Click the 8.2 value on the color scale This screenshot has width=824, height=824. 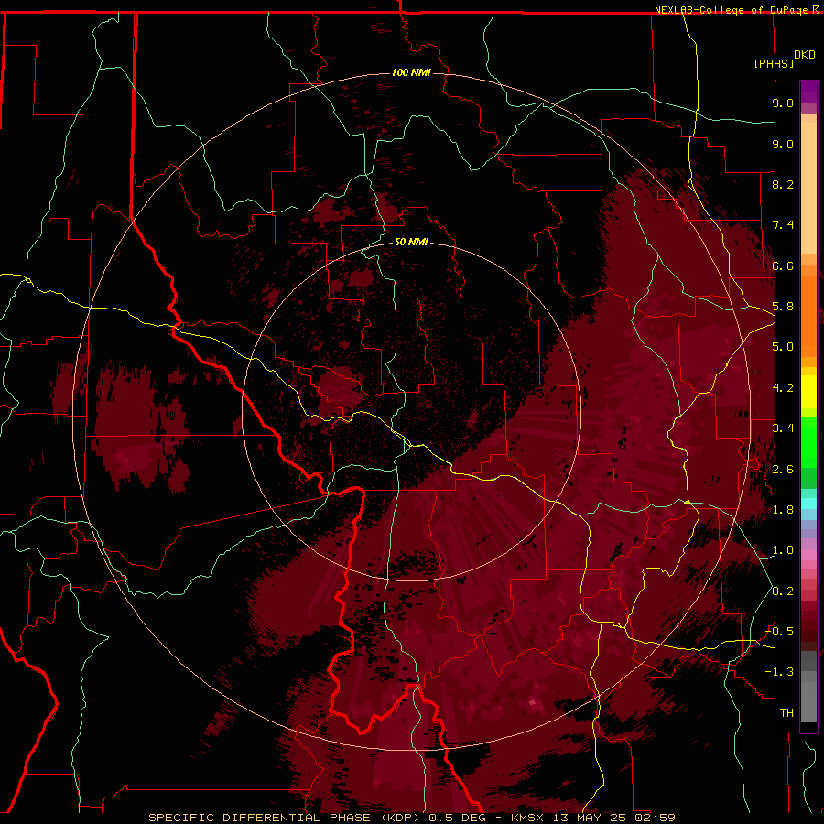783,184
